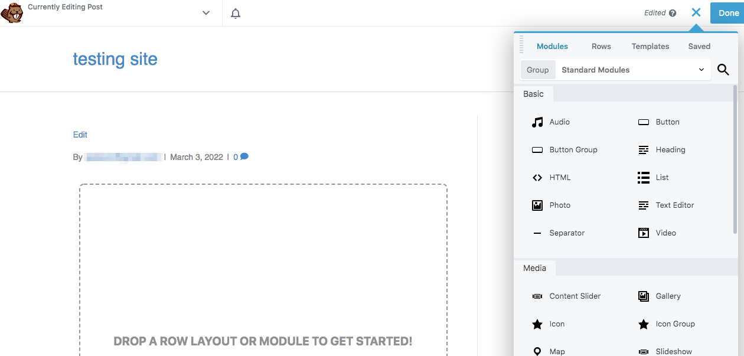This screenshot has height=356, width=744.
Task: Collapse the Media modules section header
Action: (534, 268)
